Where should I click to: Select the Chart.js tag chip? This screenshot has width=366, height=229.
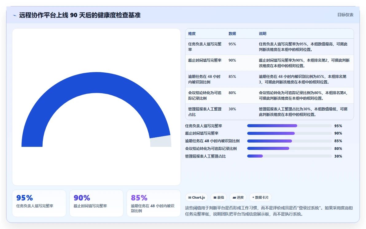coord(197,197)
